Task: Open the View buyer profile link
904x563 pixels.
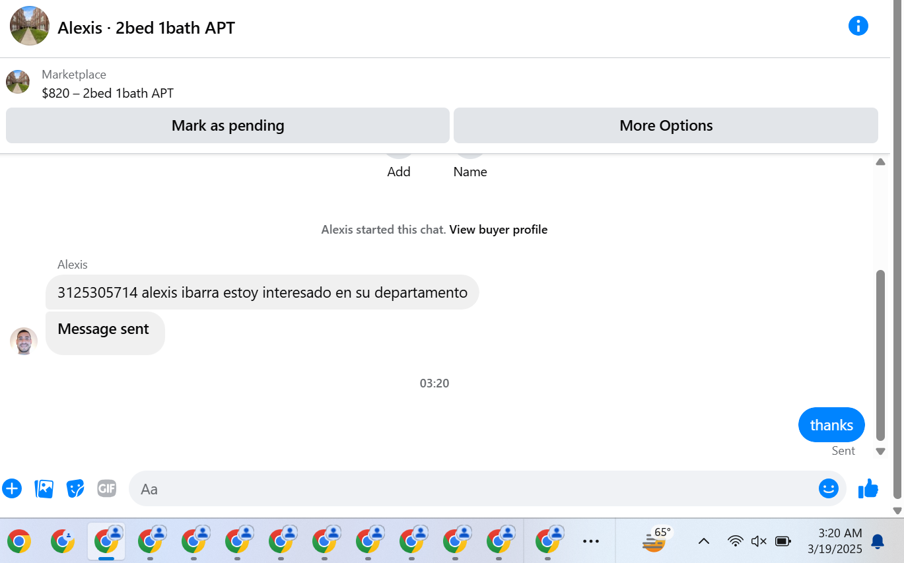Action: click(499, 230)
